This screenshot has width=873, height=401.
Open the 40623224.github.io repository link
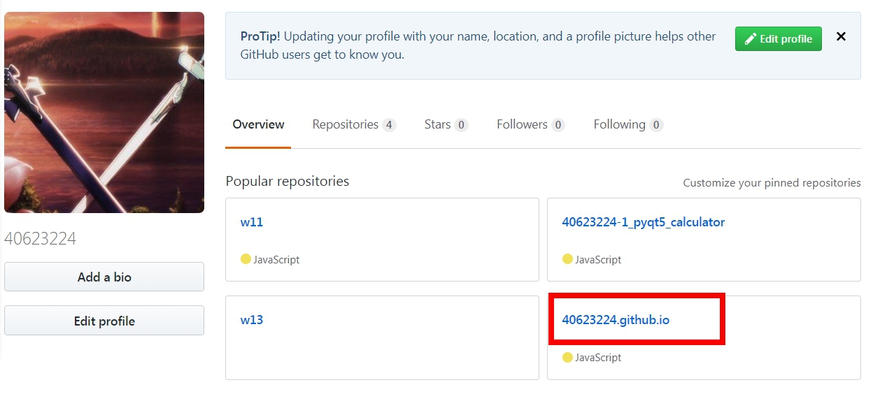click(x=616, y=320)
